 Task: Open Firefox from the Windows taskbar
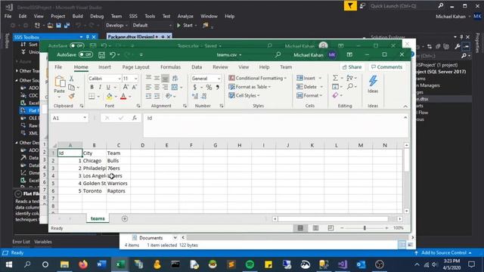tap(82, 264)
